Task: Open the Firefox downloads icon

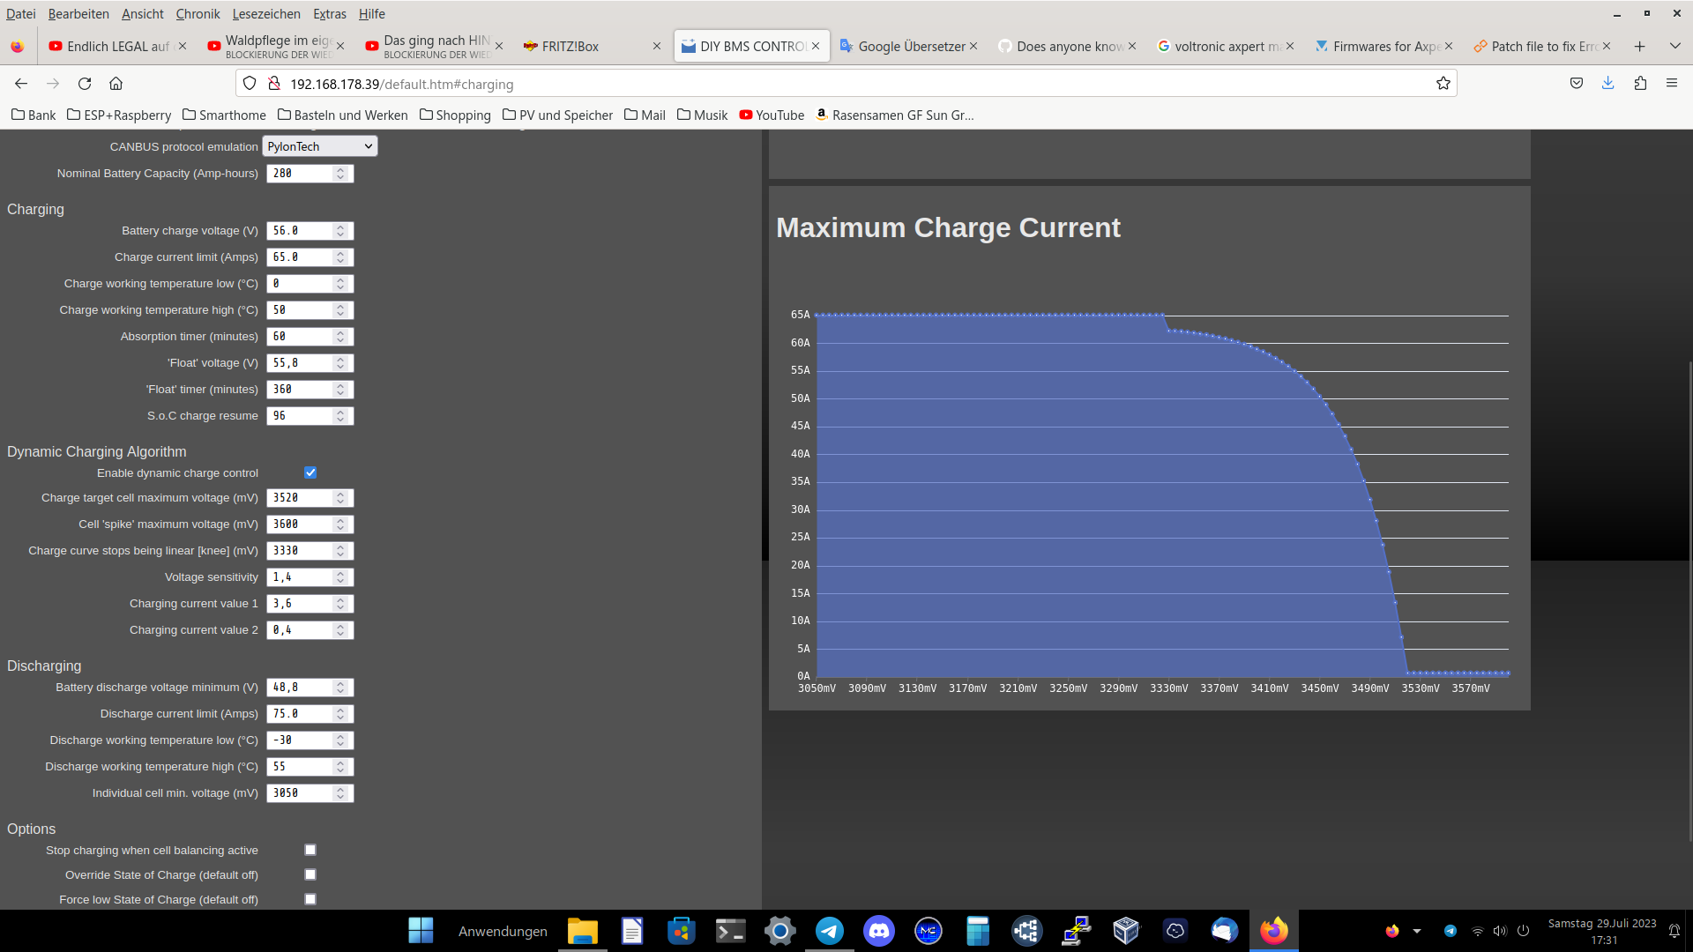Action: click(1608, 83)
